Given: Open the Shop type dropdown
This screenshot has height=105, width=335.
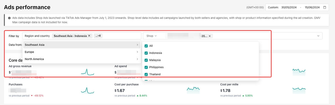Looking at the screenshot, I should click(152, 36).
